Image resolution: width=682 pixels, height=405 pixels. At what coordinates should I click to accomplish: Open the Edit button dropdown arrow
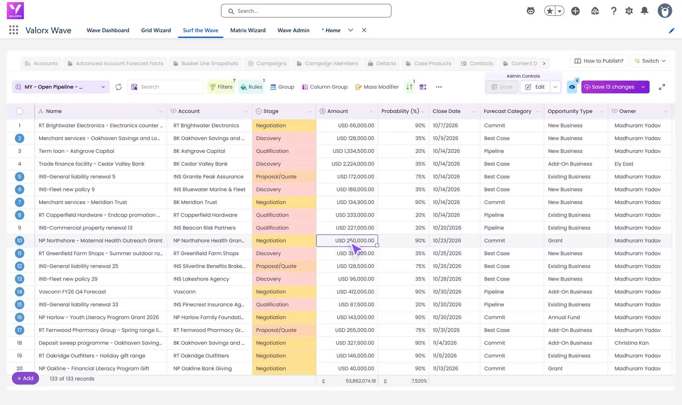555,87
